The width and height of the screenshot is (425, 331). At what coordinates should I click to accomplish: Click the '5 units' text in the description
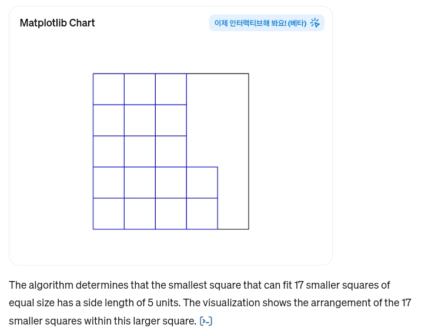click(x=164, y=303)
